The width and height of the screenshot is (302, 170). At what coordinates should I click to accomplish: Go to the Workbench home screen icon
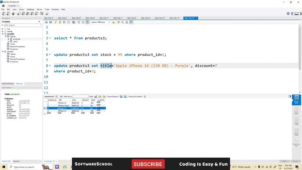3,6
